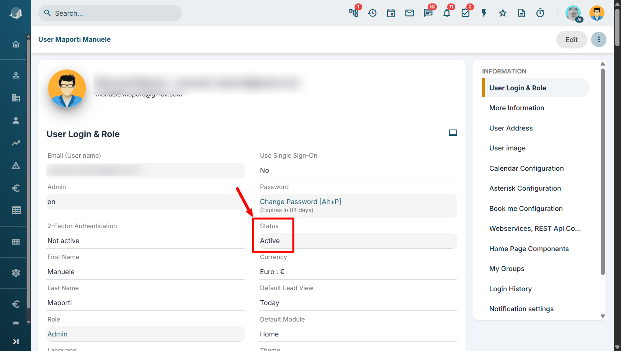Select Calendar Configuration menu item

526,168
